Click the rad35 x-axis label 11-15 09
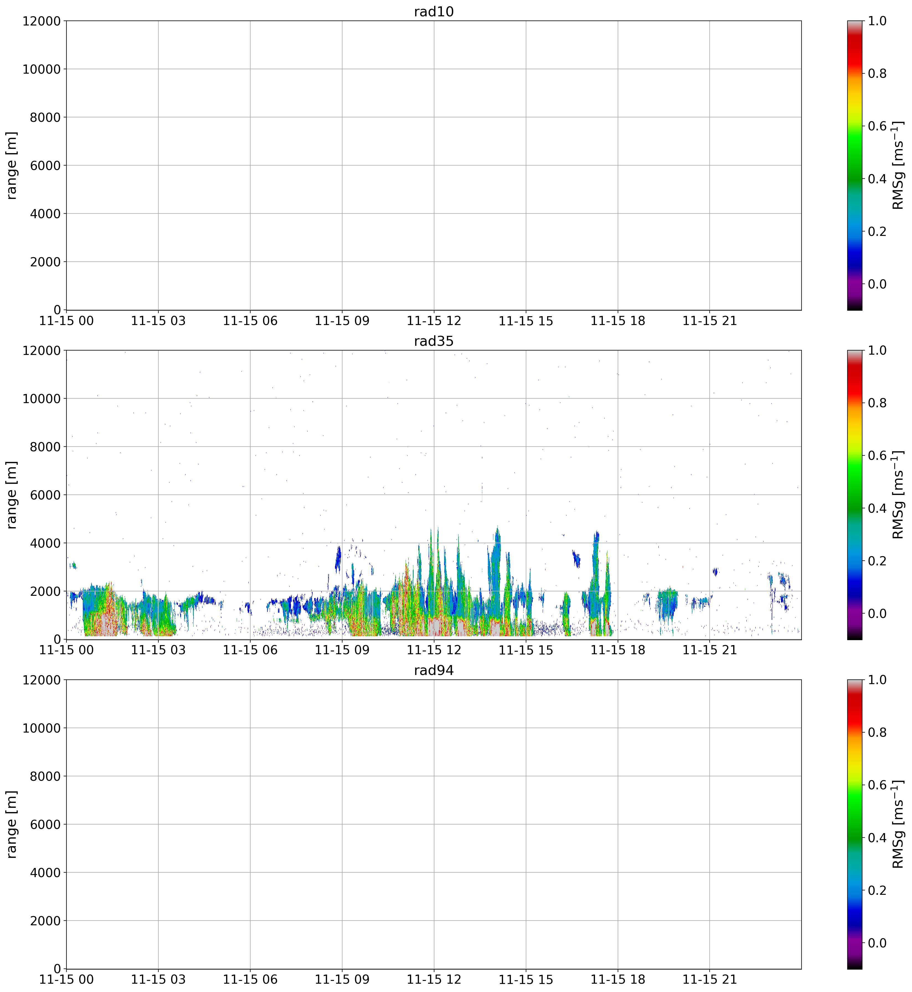 click(x=342, y=650)
